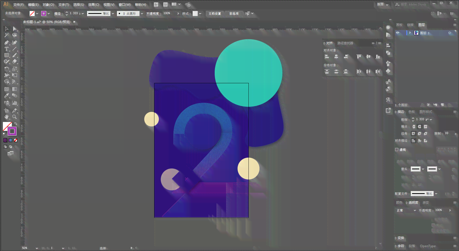Click vertical align top icon
Image resolution: width=459 pixels, height=251 pixels.
tap(359, 57)
